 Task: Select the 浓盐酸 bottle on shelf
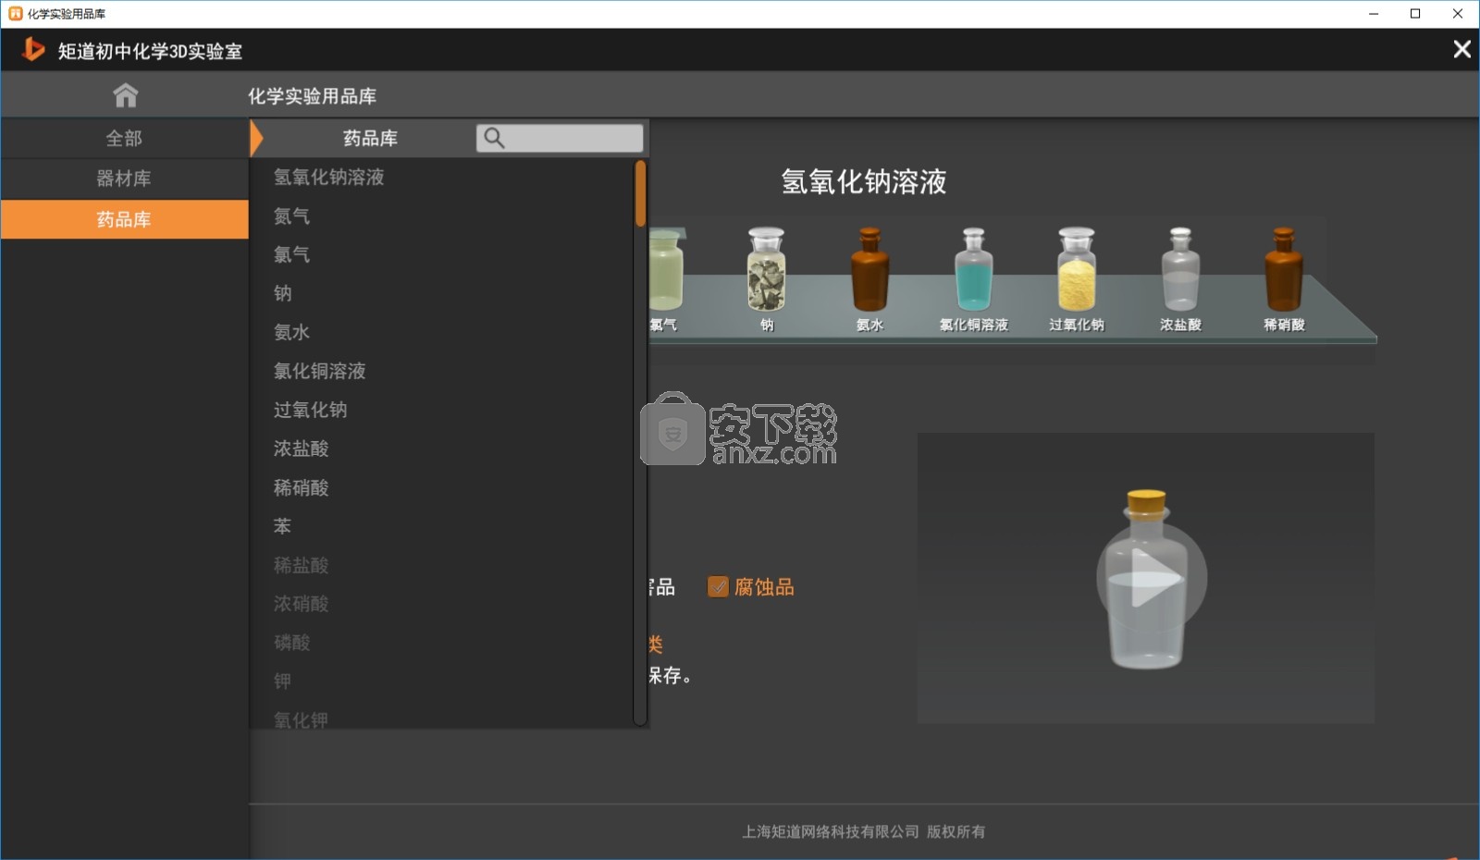(x=1180, y=270)
